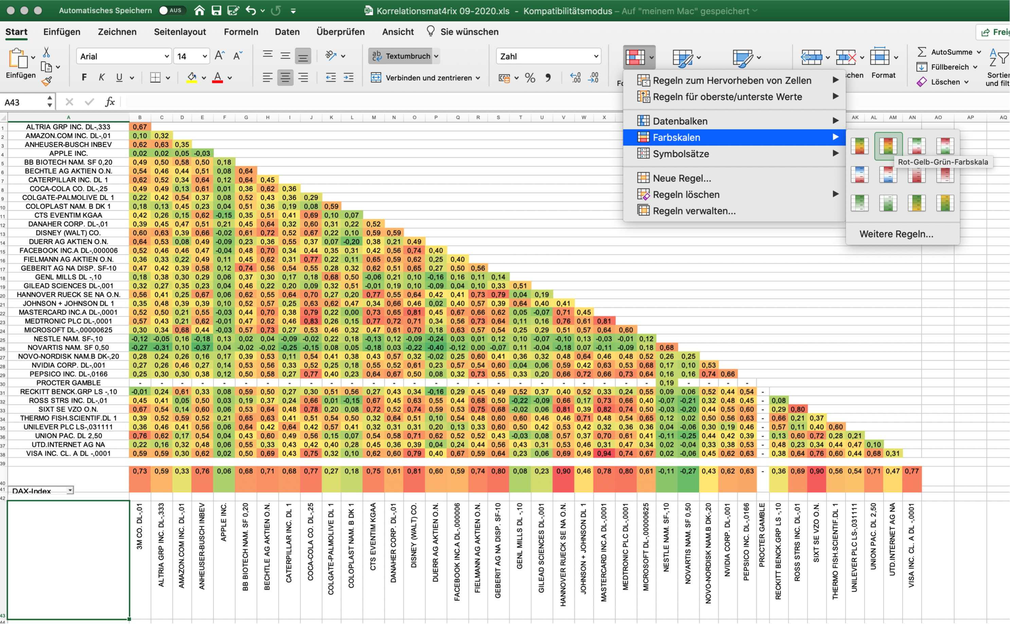Click the Format Painter brush icon
Viewport: 1010px width, 624px height.
47,81
